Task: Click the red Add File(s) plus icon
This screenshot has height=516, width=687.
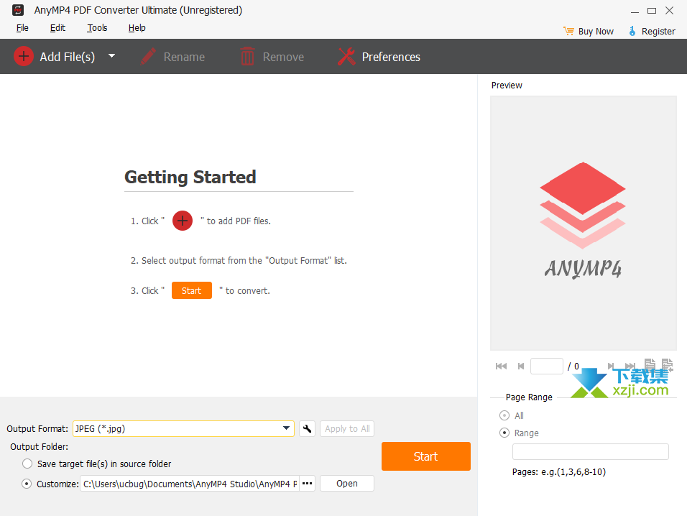Action: click(24, 57)
